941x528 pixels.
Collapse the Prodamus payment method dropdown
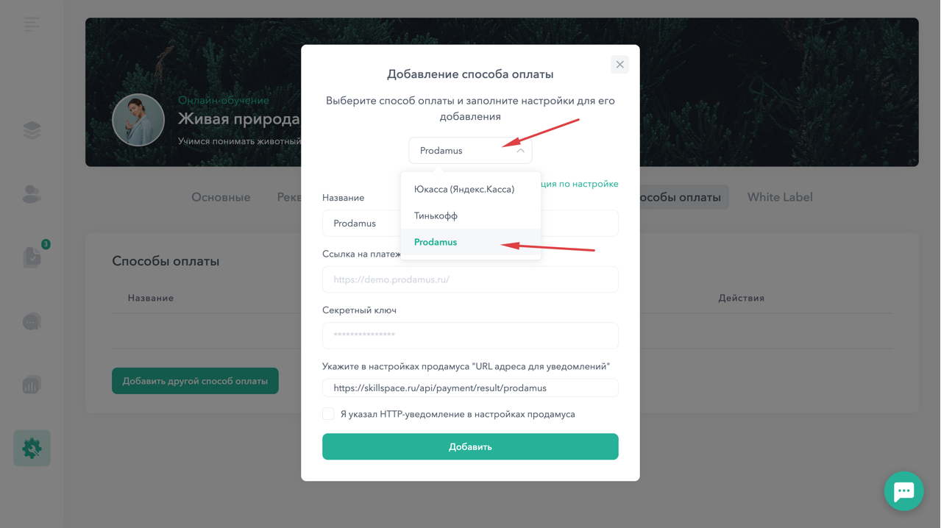click(470, 151)
